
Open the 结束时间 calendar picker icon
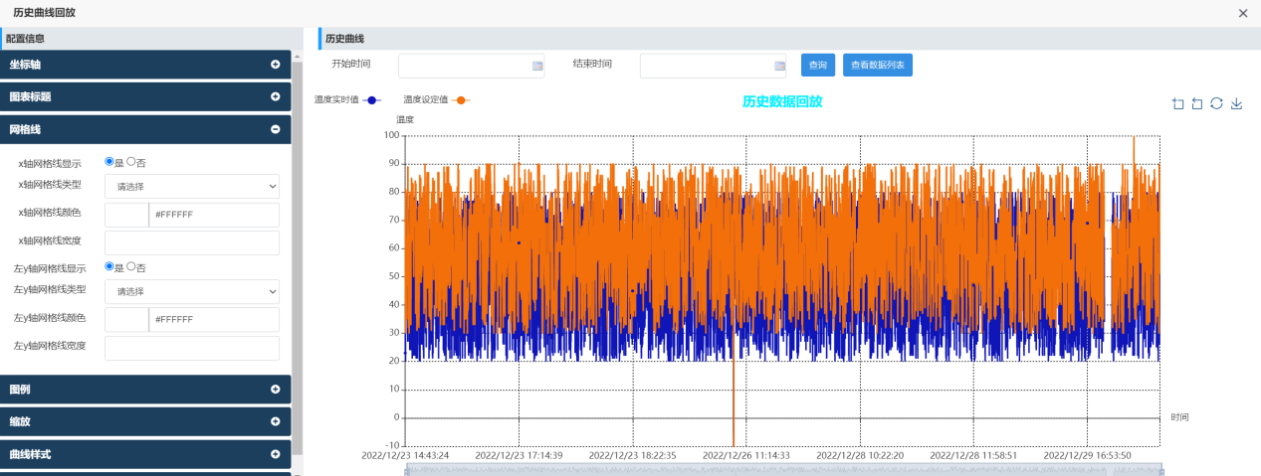(779, 66)
